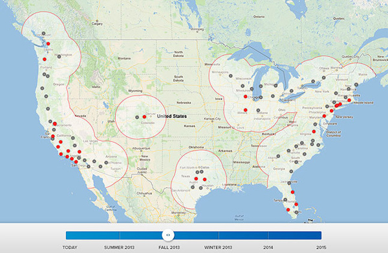Click the gray marker near Tampa
388x253 pixels.
285,199
